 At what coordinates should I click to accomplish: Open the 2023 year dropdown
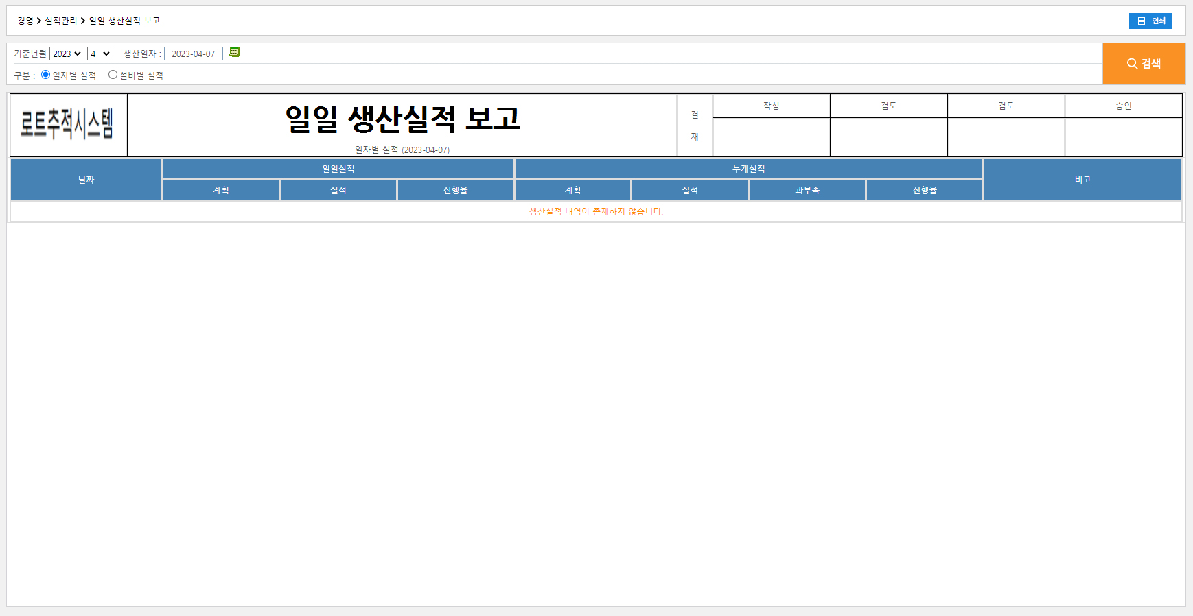67,54
